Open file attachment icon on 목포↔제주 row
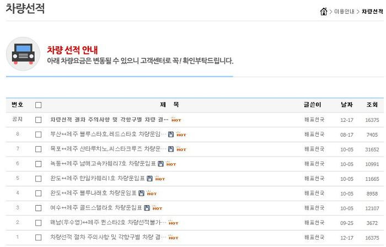This screenshot has width=386, height=247. tap(171, 149)
